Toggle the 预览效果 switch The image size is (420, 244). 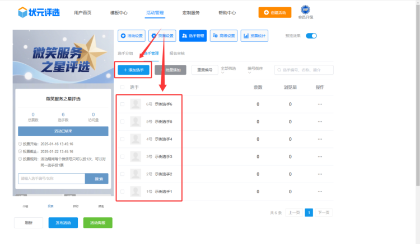[x=311, y=36]
